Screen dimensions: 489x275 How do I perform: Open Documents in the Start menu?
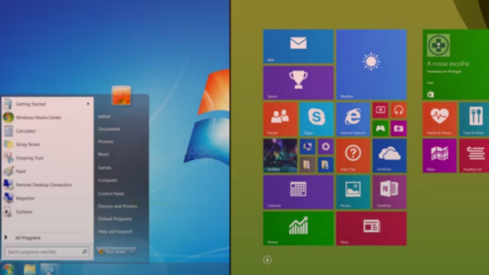(x=109, y=129)
